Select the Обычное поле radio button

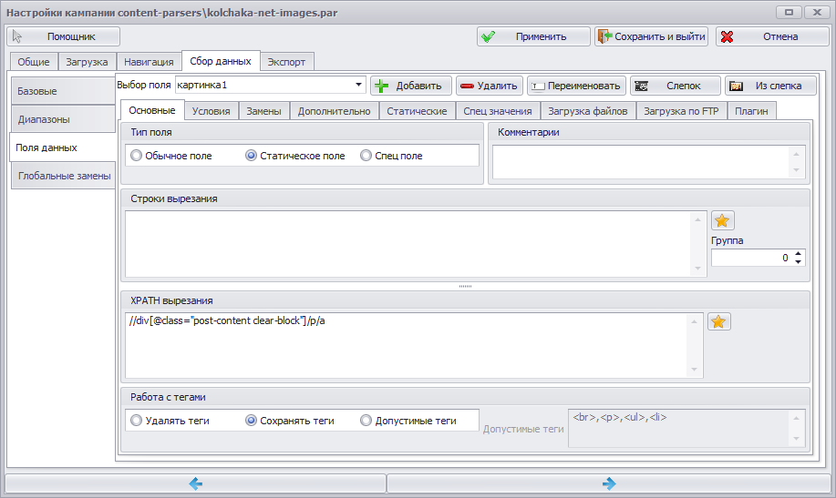(x=137, y=156)
